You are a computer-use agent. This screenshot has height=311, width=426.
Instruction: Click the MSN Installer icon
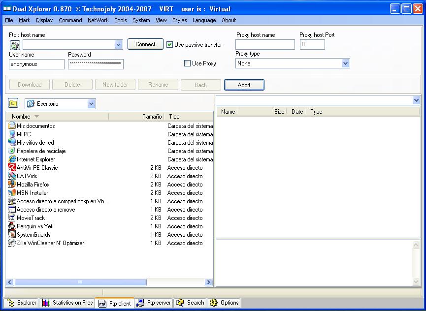coord(12,193)
